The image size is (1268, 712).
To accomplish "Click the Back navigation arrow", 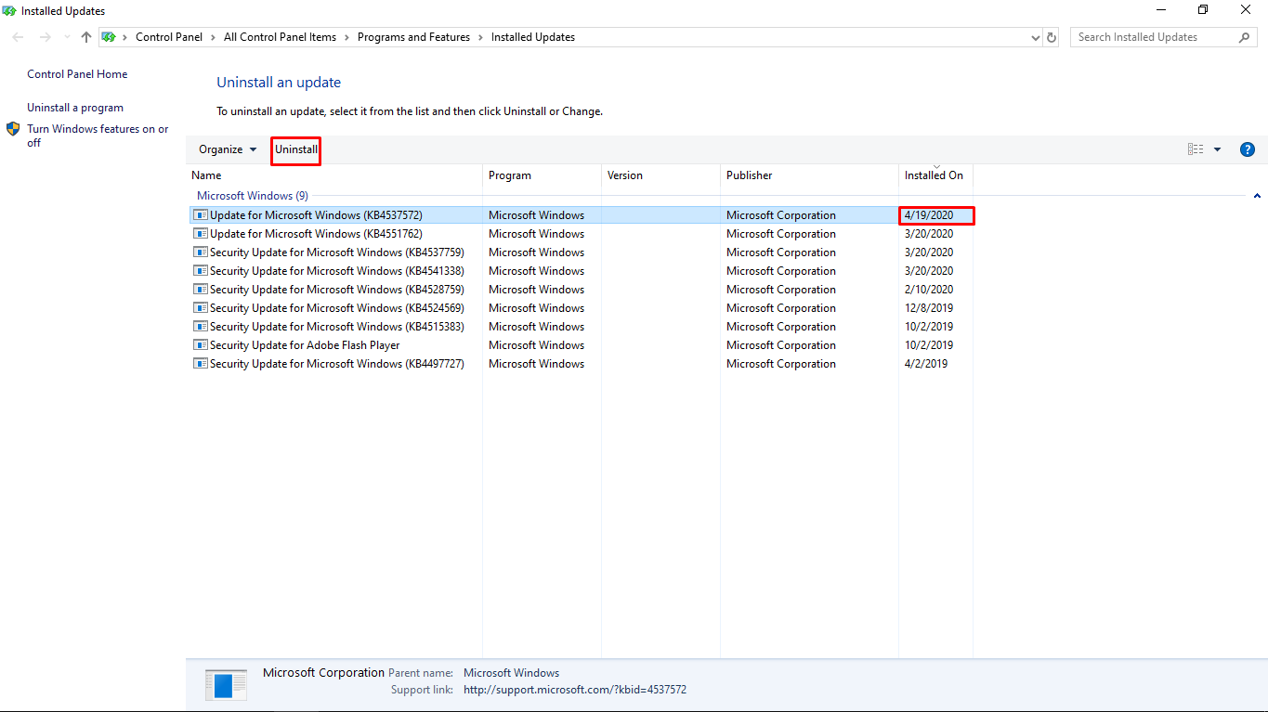I will pos(19,37).
